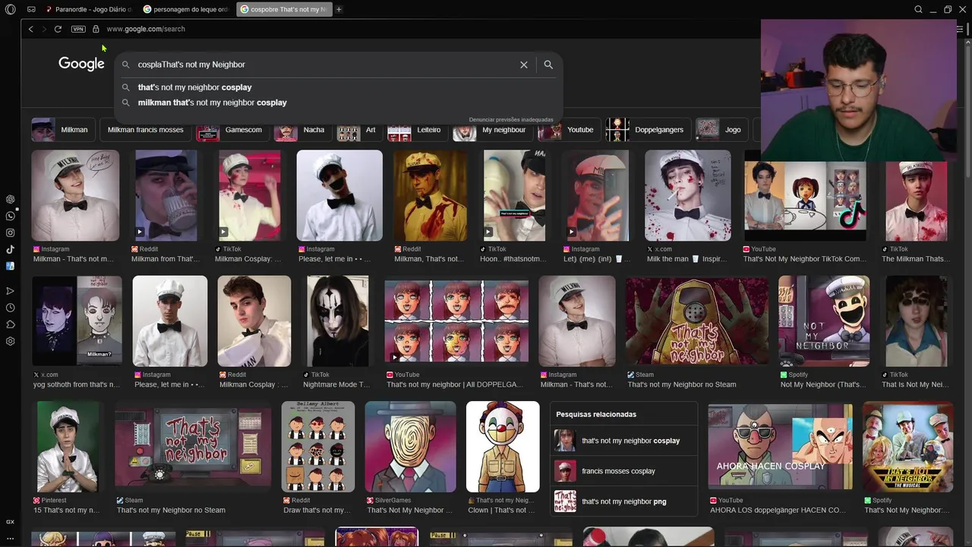
Task: Open Settings gear in sidebar
Action: click(x=10, y=341)
